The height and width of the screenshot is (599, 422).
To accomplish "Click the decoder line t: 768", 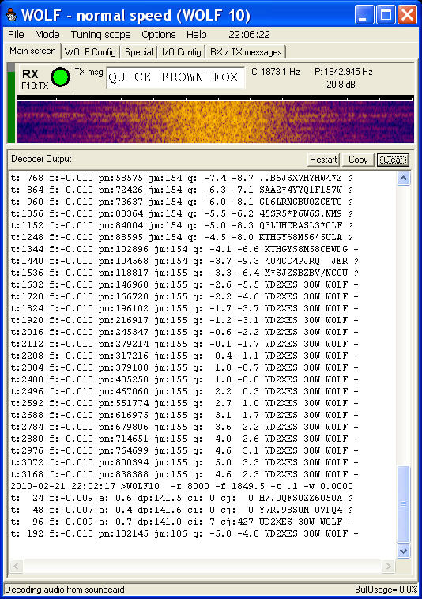I will pyautogui.click(x=182, y=178).
